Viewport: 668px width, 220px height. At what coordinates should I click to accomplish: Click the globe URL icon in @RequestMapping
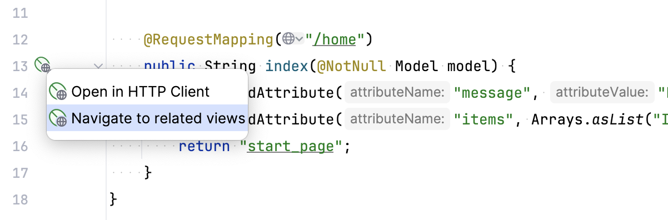point(288,39)
